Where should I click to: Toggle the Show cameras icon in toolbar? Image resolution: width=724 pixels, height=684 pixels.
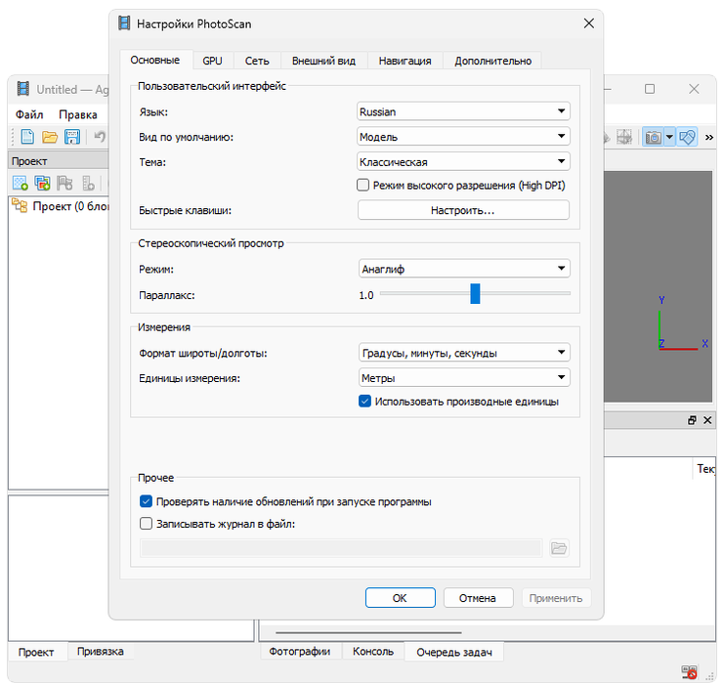[x=654, y=138]
